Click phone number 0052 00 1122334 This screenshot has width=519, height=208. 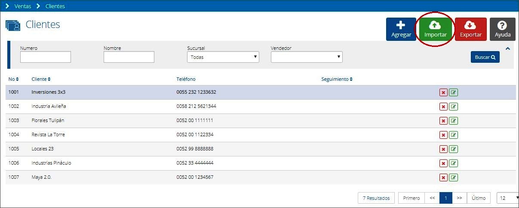point(195,135)
